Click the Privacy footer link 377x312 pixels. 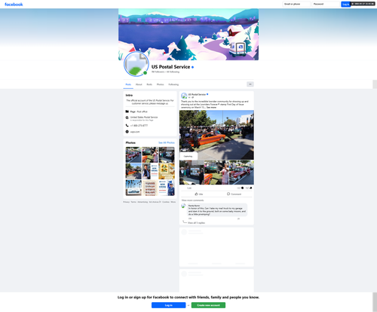pos(127,202)
